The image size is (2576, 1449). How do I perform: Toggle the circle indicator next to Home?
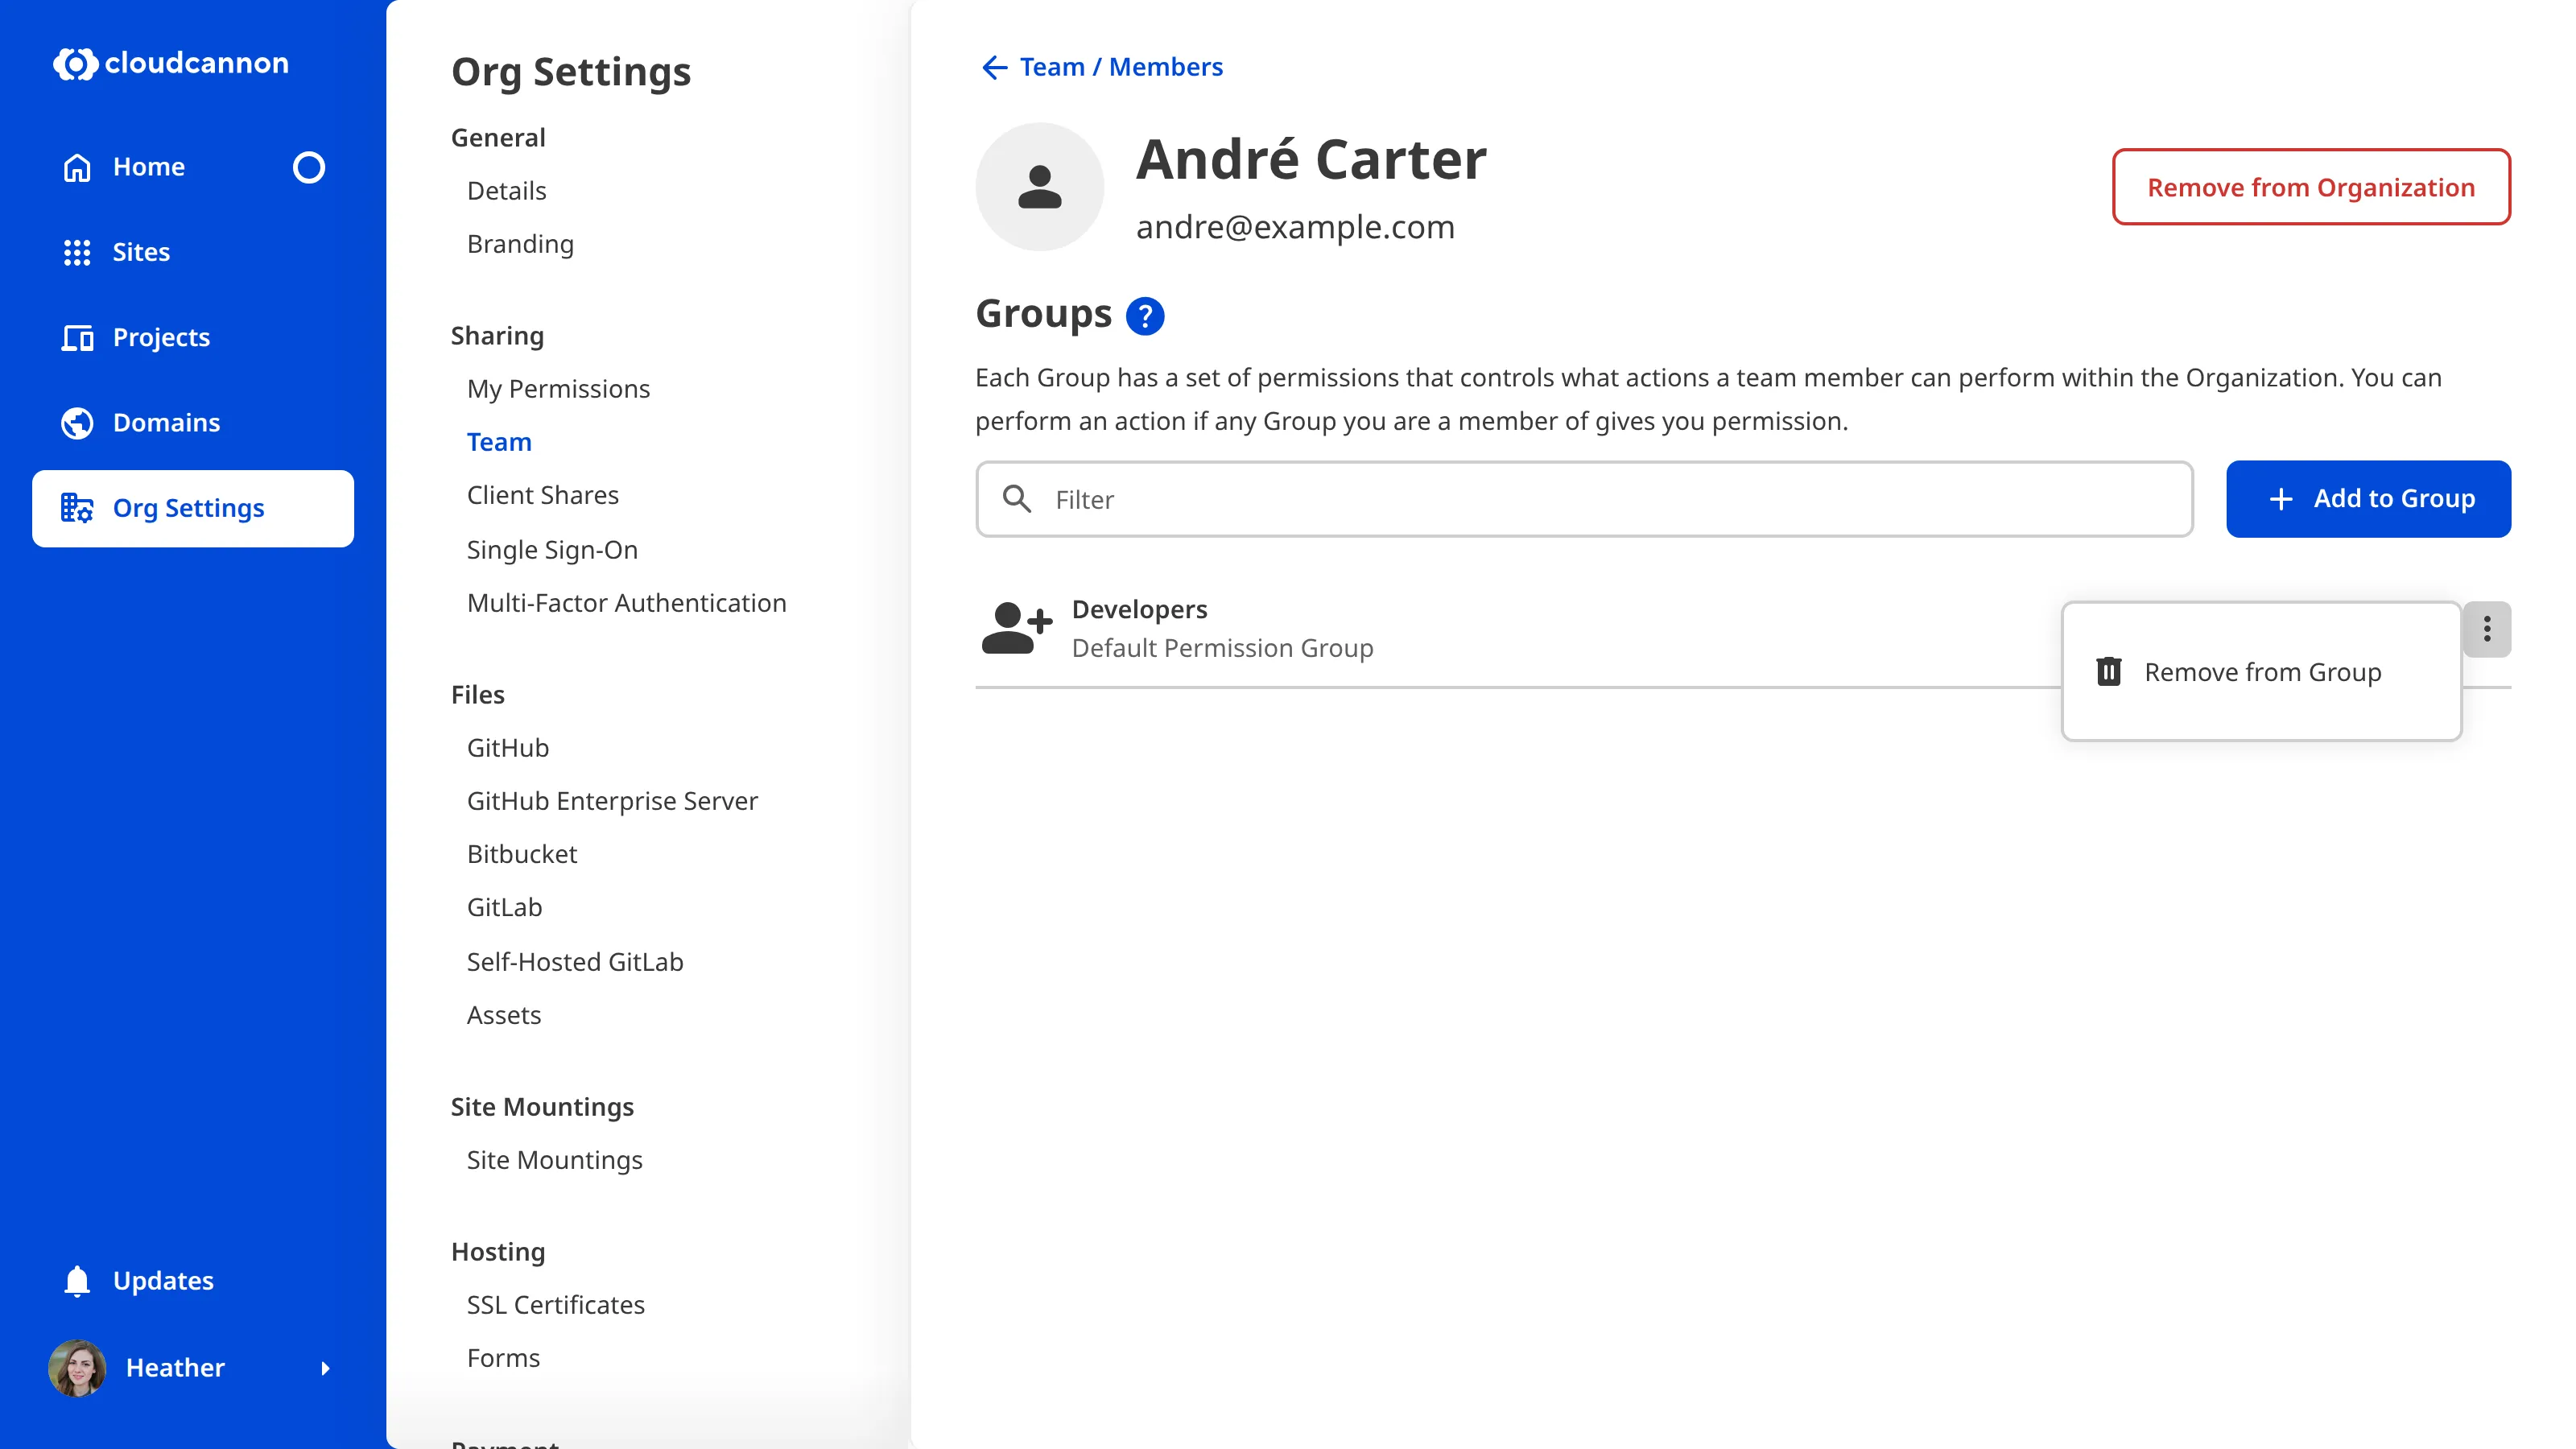pos(310,167)
